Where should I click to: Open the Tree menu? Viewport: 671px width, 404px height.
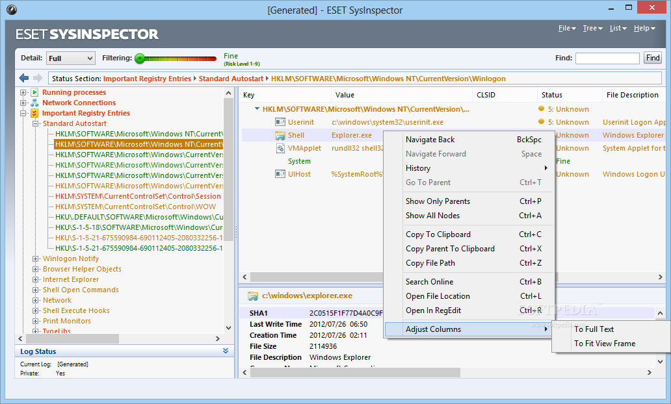[x=593, y=28]
